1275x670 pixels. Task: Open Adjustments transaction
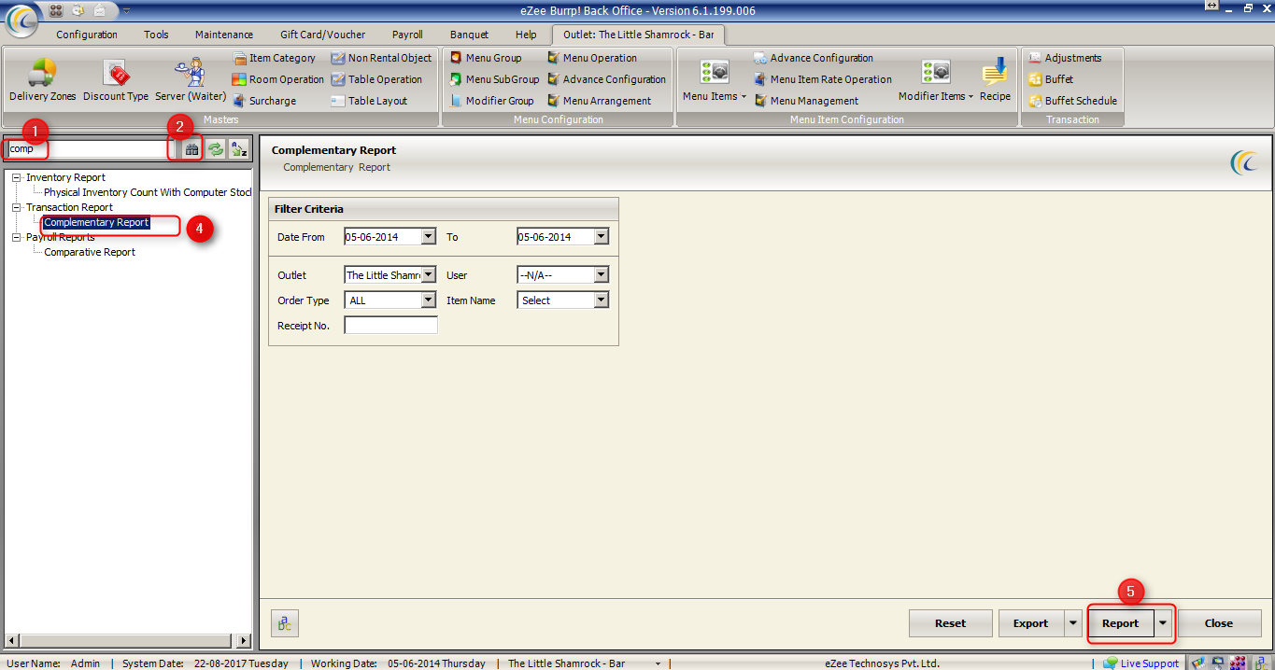1065,58
